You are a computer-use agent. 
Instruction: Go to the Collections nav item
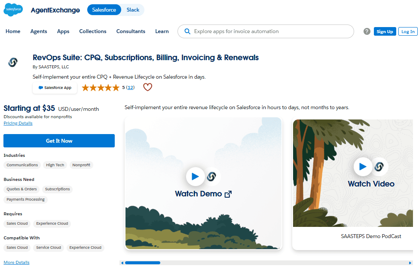point(93,31)
